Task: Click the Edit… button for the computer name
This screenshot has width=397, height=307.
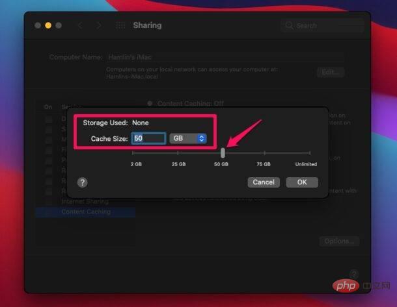Action: tap(331, 72)
